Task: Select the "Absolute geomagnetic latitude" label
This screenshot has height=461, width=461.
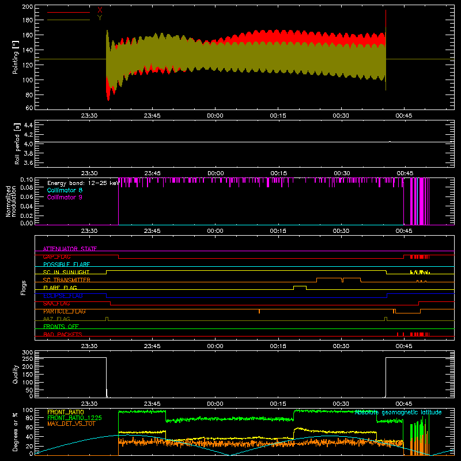Action: tap(398, 413)
